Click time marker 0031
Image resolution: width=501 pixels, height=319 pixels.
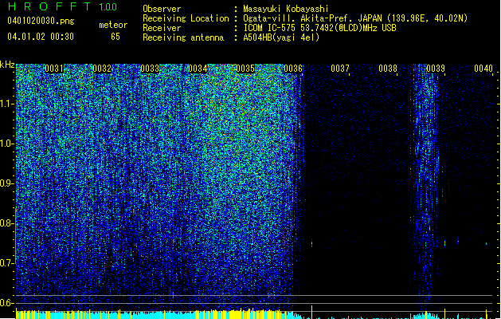54,69
